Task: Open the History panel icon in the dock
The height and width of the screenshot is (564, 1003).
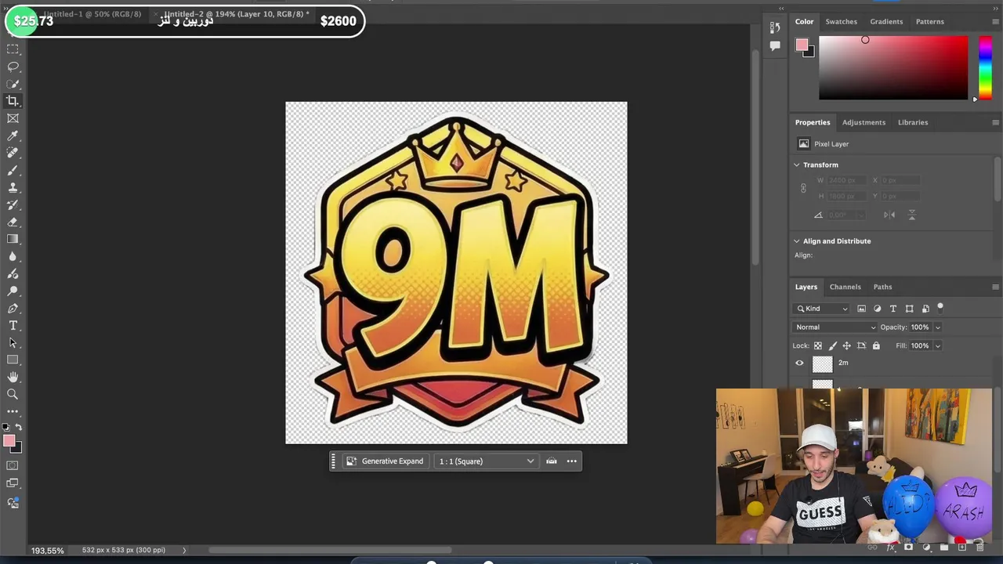Action: (775, 27)
